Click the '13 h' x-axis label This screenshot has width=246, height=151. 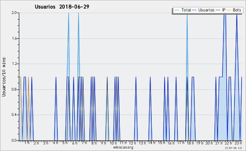142,143
